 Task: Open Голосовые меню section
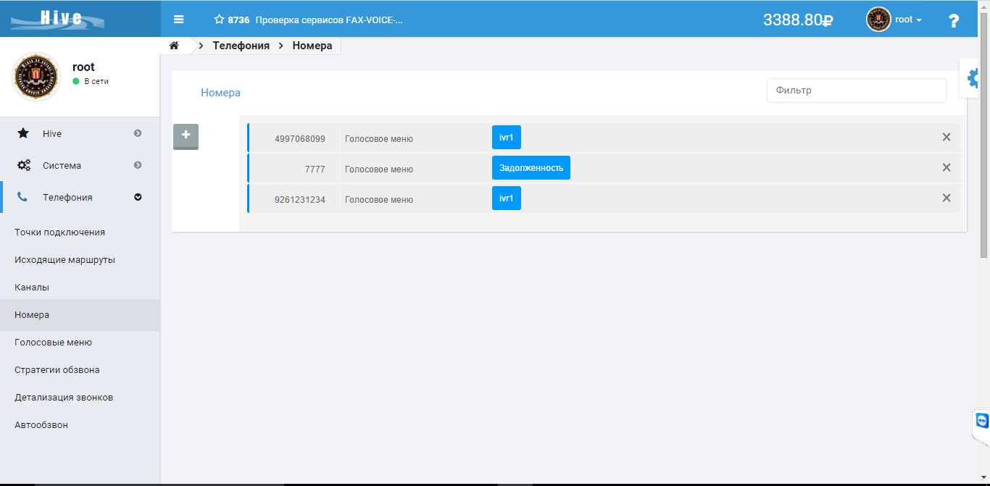coord(53,343)
